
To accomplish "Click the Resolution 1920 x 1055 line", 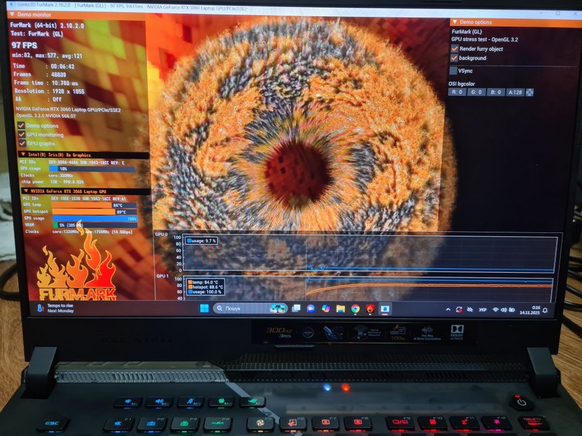I will tap(49, 91).
